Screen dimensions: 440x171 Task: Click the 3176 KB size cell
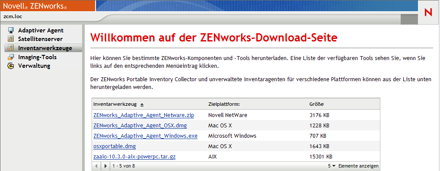tap(319, 115)
